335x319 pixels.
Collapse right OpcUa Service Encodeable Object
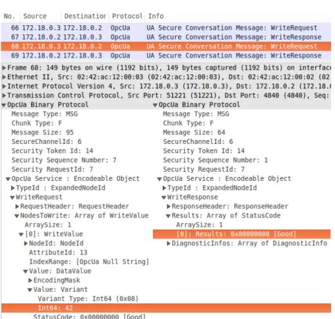coord(159,179)
